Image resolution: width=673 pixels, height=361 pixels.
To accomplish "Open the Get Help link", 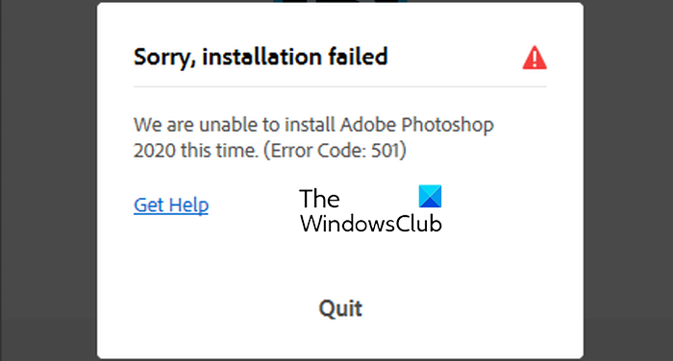I will point(171,205).
